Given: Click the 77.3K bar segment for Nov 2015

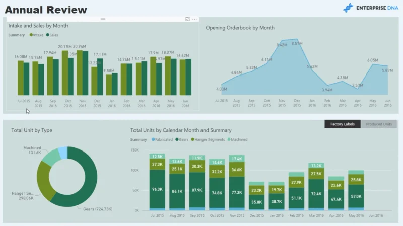Looking at the screenshot, I should [x=237, y=192].
